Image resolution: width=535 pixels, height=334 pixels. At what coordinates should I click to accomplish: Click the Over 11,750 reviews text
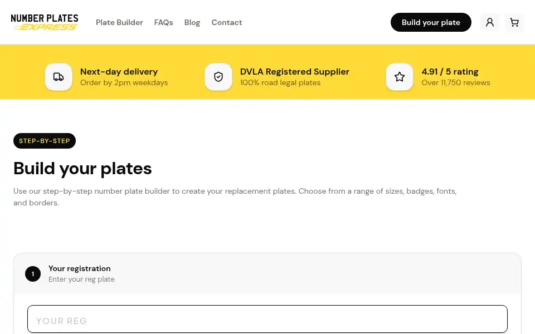coord(456,82)
